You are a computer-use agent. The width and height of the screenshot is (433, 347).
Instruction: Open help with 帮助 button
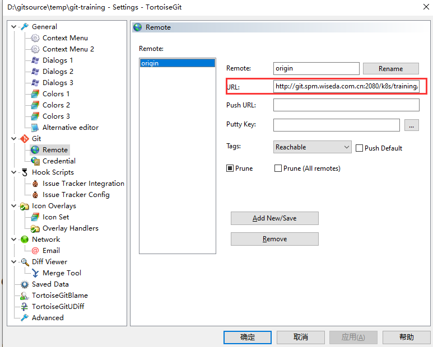coord(407,337)
